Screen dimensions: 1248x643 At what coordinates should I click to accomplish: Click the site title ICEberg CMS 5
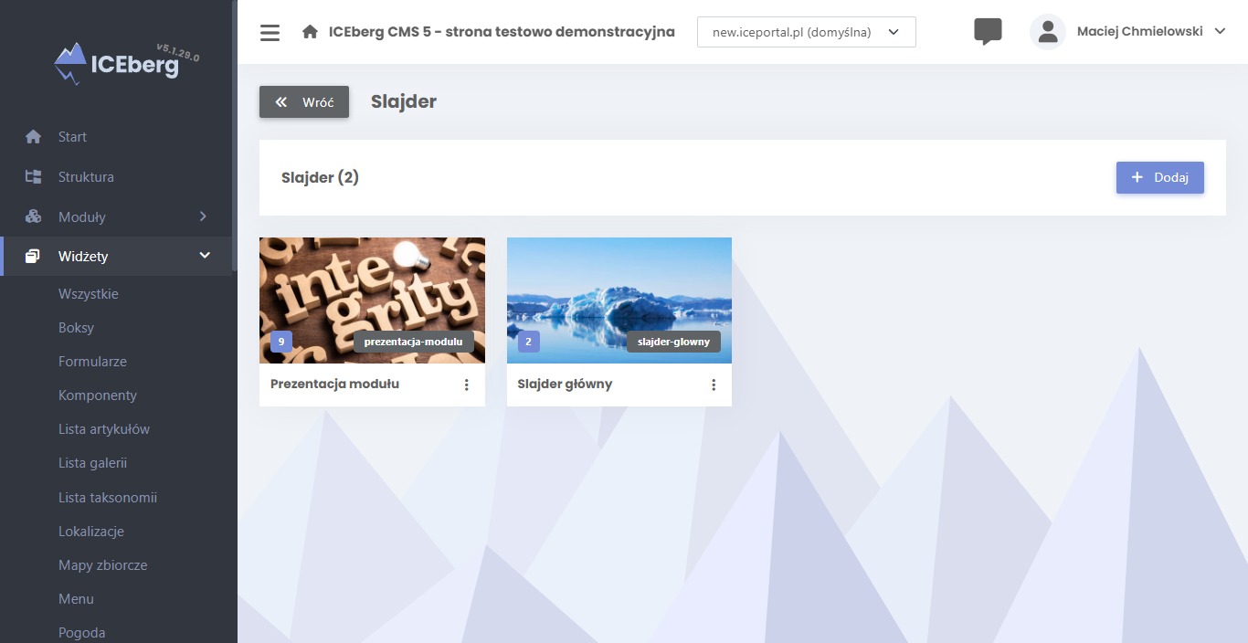502,32
